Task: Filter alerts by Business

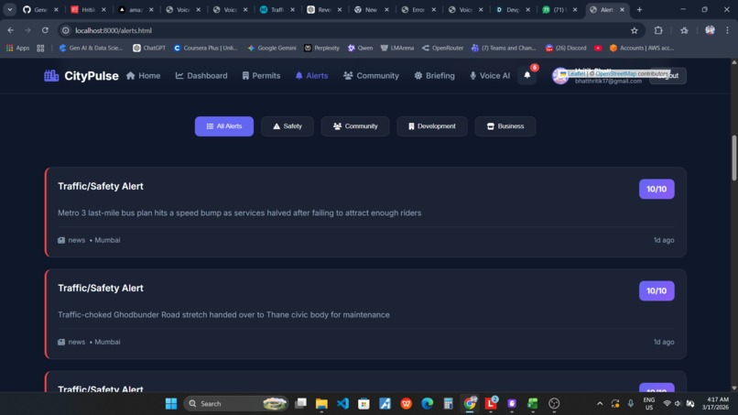Action: coord(505,126)
